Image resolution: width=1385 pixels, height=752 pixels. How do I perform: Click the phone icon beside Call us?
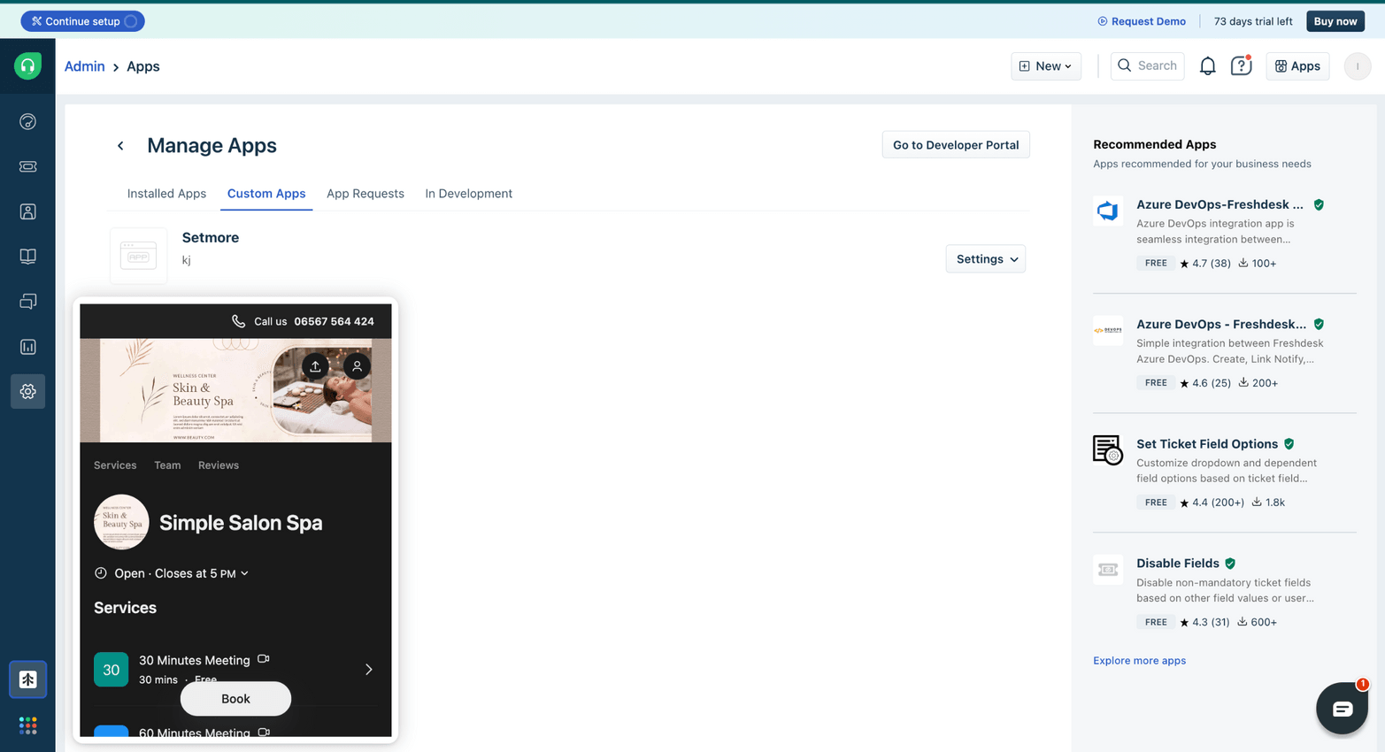click(238, 321)
